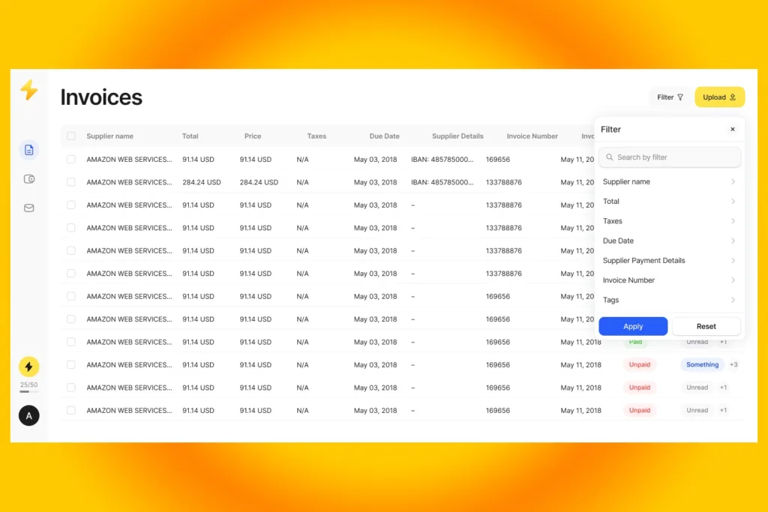Viewport: 768px width, 512px height.
Task: Expand the Supplier name filter option
Action: click(x=669, y=181)
